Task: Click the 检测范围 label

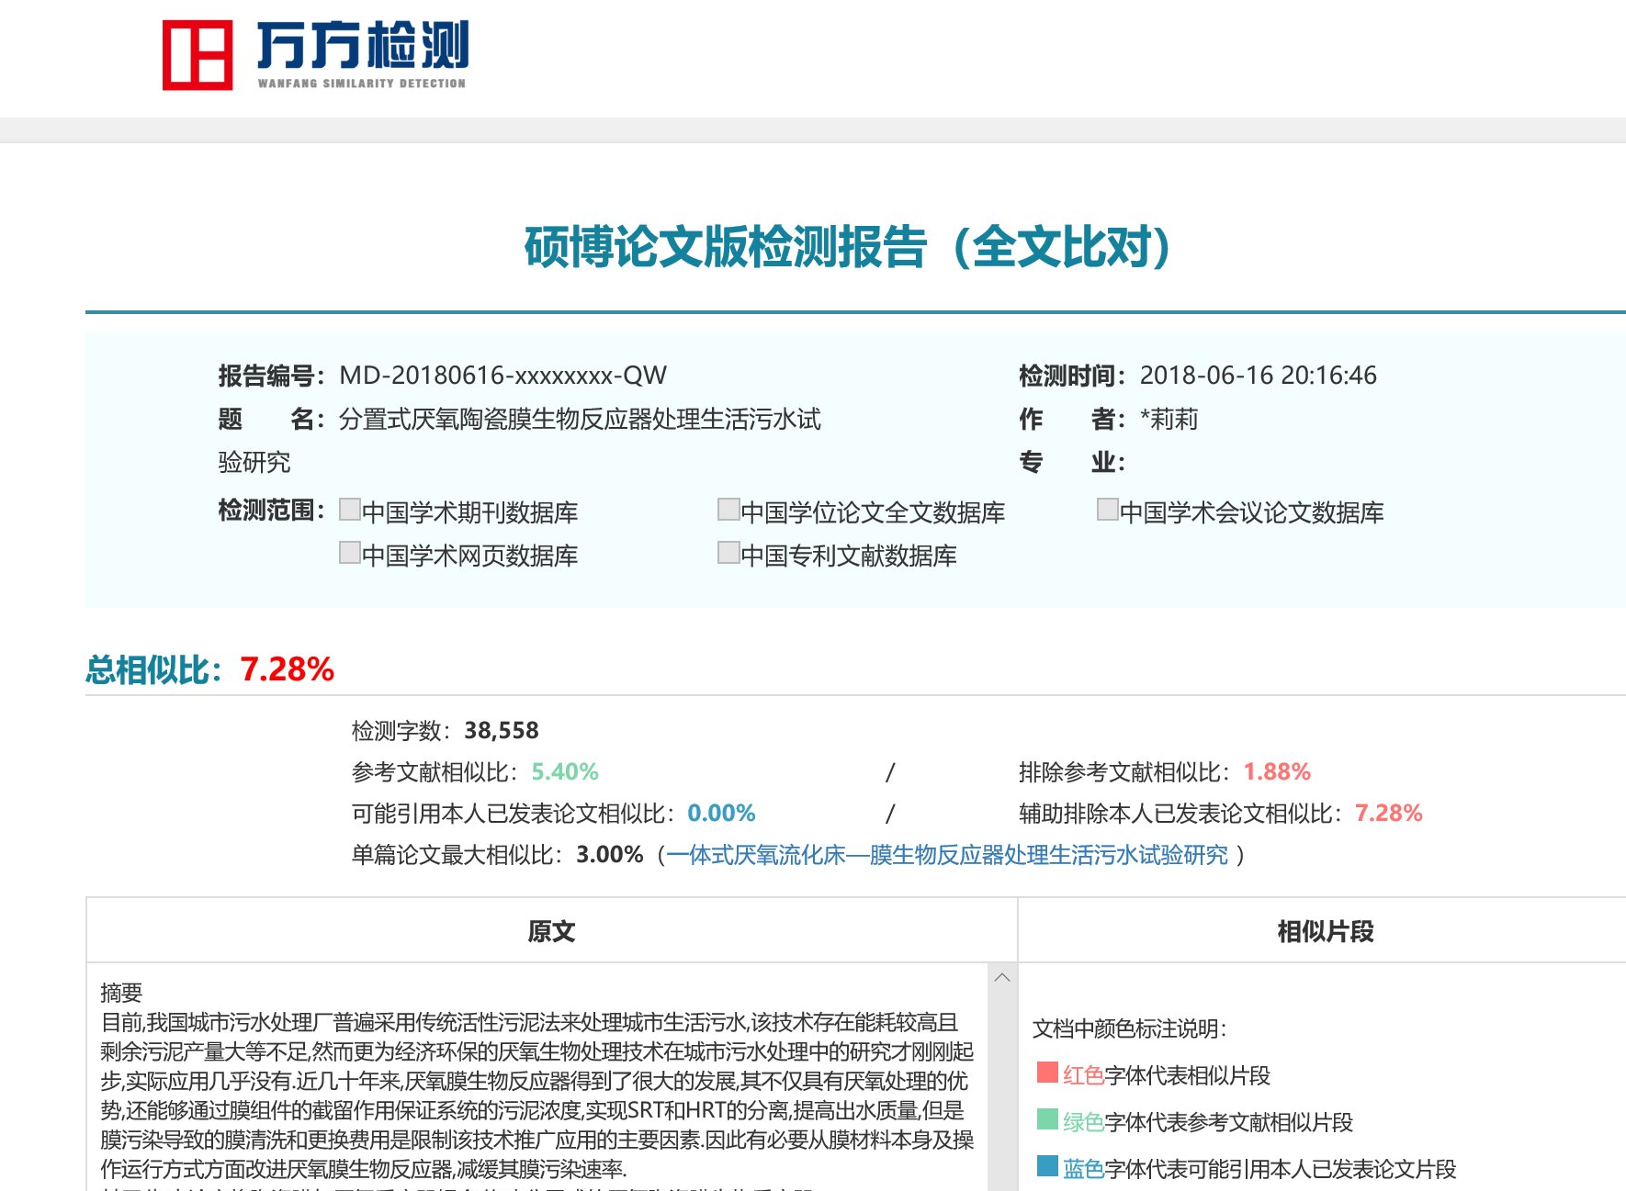Action: click(x=272, y=511)
